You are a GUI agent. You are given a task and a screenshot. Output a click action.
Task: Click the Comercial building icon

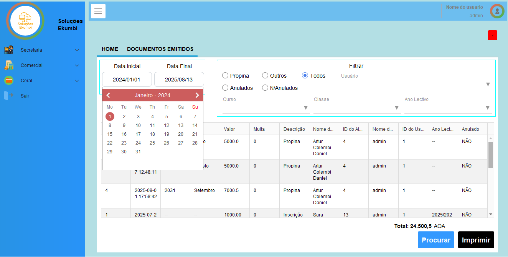(9, 65)
